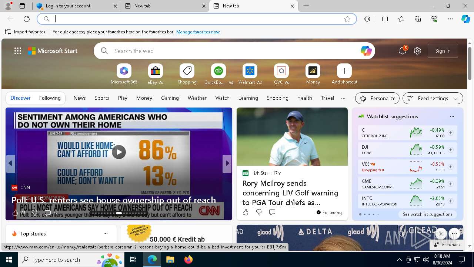The image size is (474, 267).
Task: Add Citigroup to watchlist
Action: [x=450, y=133]
